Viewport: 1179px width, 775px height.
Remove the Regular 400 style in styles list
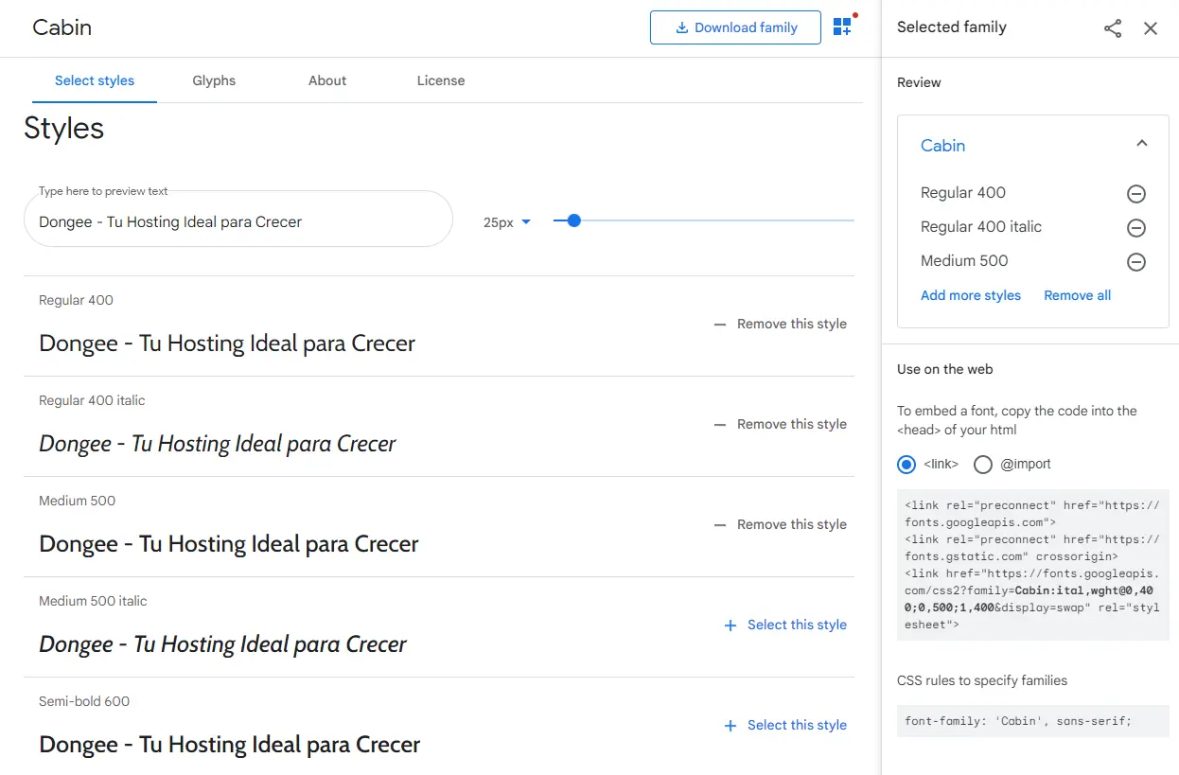(781, 324)
